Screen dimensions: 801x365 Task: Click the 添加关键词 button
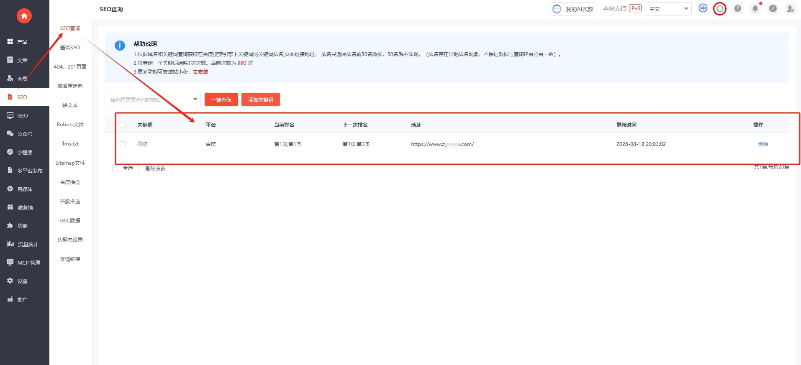click(261, 100)
